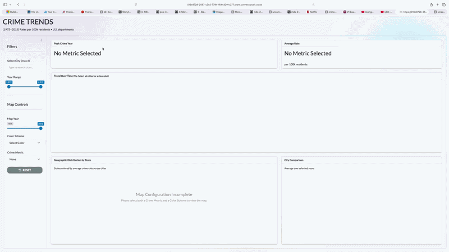Click the Year Range left slider handle

point(9,87)
